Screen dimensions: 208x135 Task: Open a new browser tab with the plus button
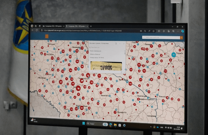click(x=91, y=26)
